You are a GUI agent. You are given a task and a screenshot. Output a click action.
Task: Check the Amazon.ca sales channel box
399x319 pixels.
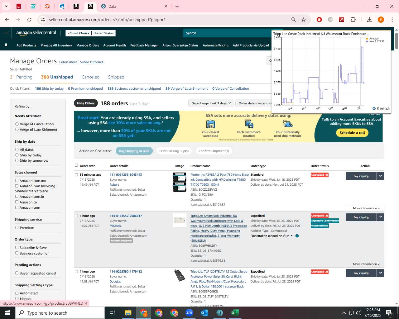(17, 202)
